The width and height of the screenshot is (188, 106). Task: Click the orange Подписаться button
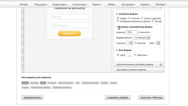click(x=69, y=34)
